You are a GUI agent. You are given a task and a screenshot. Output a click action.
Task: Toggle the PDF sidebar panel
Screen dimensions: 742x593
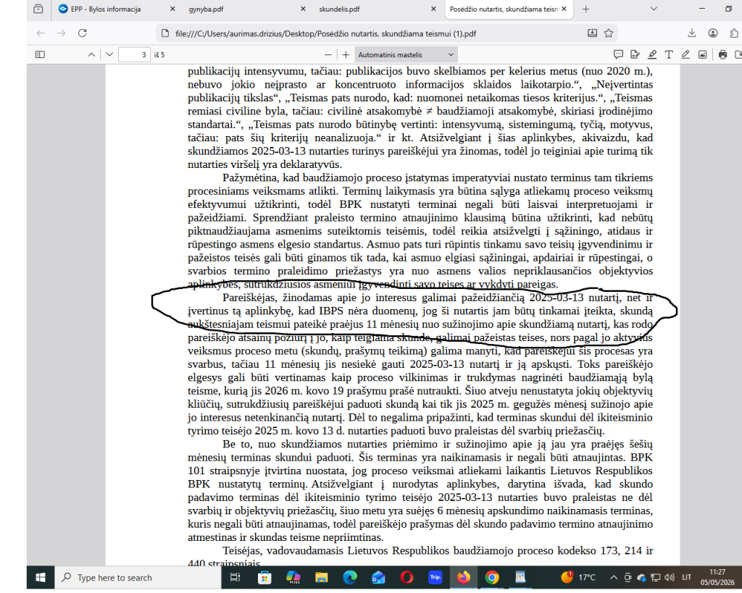[x=41, y=55]
